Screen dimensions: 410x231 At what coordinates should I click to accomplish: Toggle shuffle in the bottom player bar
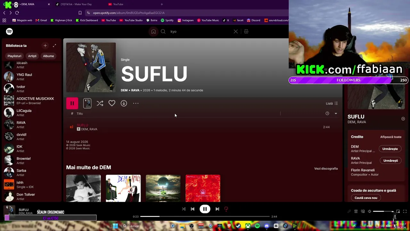pos(184,209)
